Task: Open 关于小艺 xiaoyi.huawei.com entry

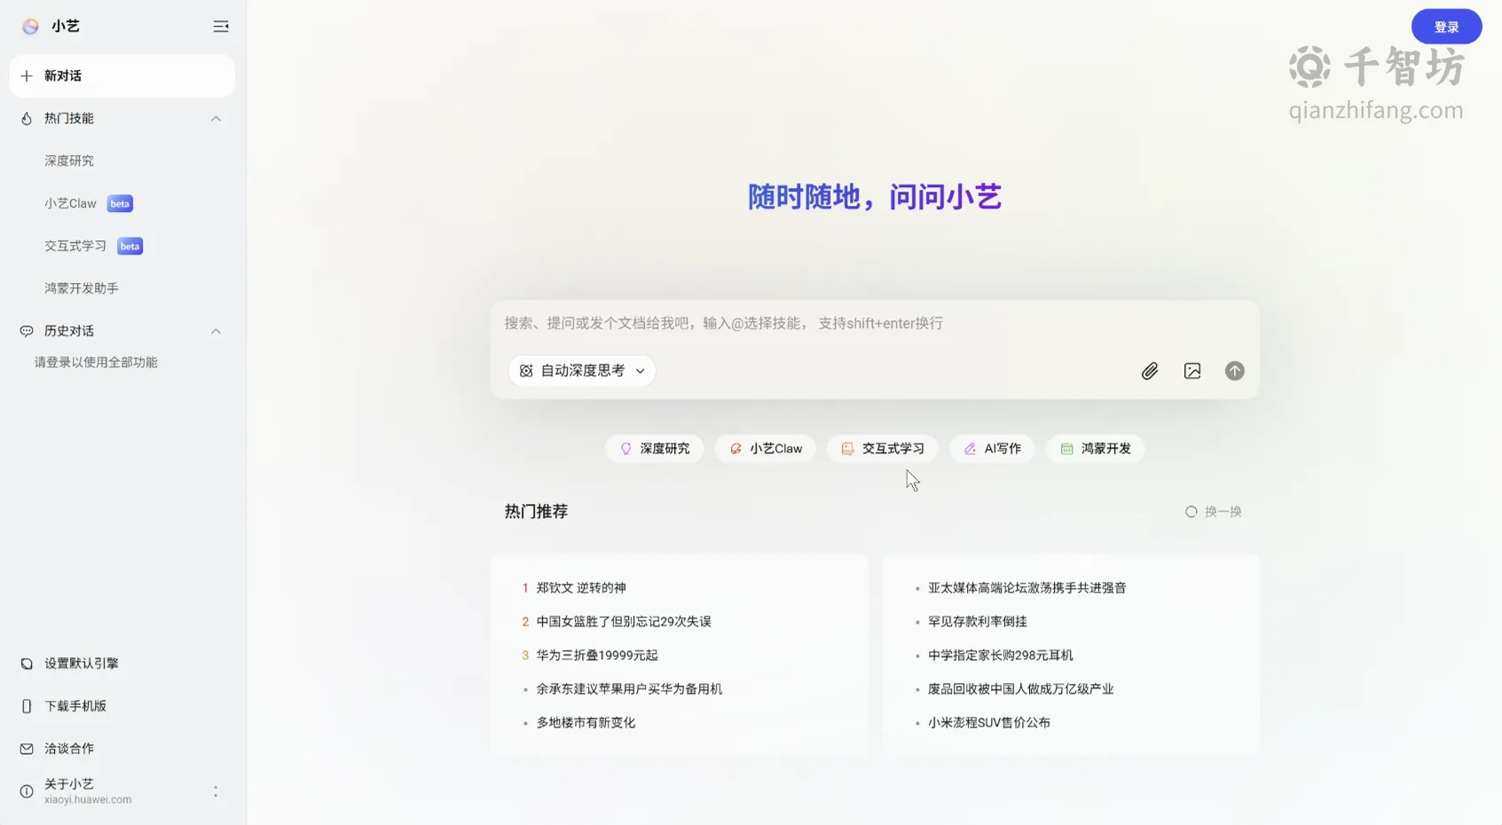Action: 88,791
